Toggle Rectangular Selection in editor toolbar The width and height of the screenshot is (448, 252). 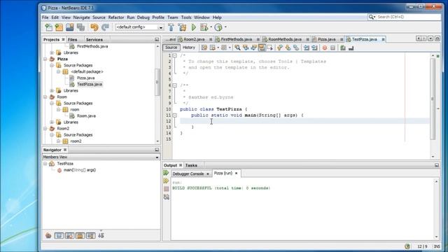(x=269, y=48)
